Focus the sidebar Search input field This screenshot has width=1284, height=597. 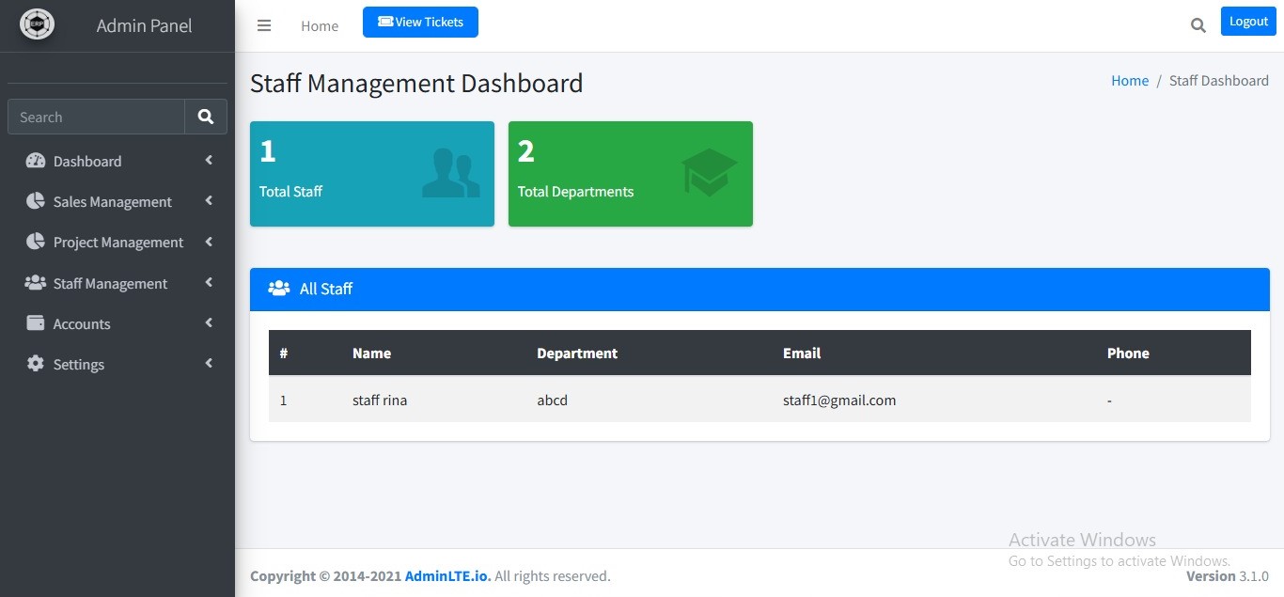pos(96,118)
